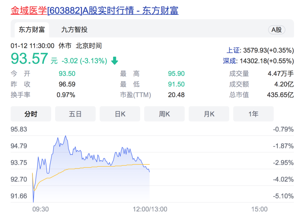Select the 分时 chart tab
Viewport: 297px width, 215px height.
31,114
